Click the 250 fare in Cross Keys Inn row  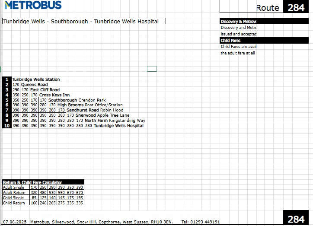pyautogui.click(x=25, y=95)
